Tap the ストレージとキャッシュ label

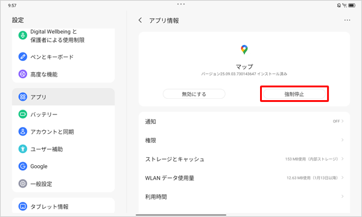click(174, 159)
